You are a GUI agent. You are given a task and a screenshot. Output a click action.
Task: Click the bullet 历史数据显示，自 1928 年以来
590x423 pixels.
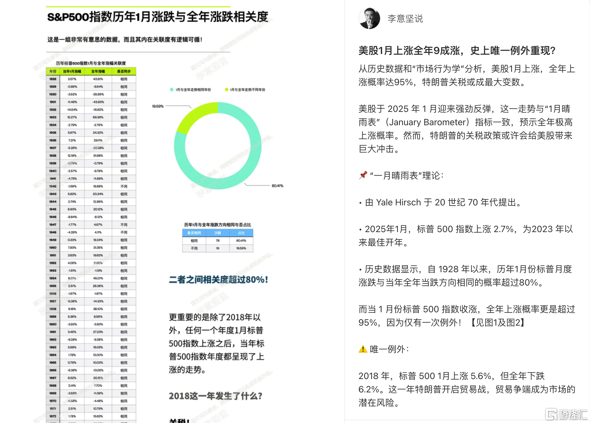[x=465, y=276]
